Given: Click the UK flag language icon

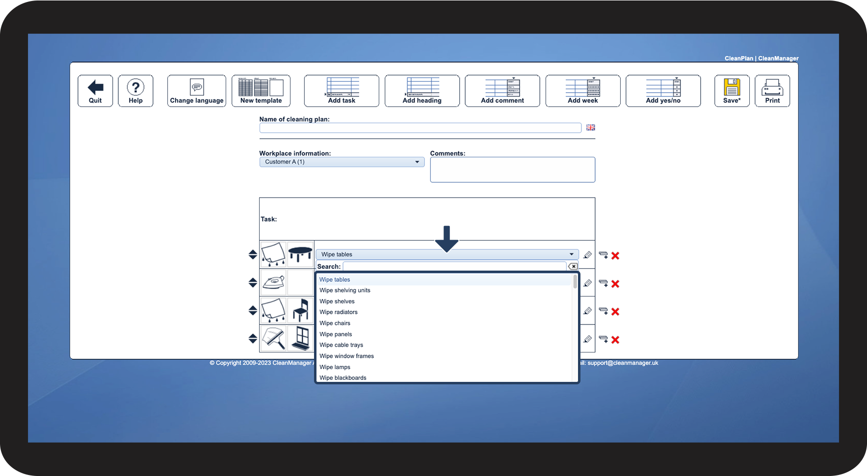Looking at the screenshot, I should (x=591, y=127).
